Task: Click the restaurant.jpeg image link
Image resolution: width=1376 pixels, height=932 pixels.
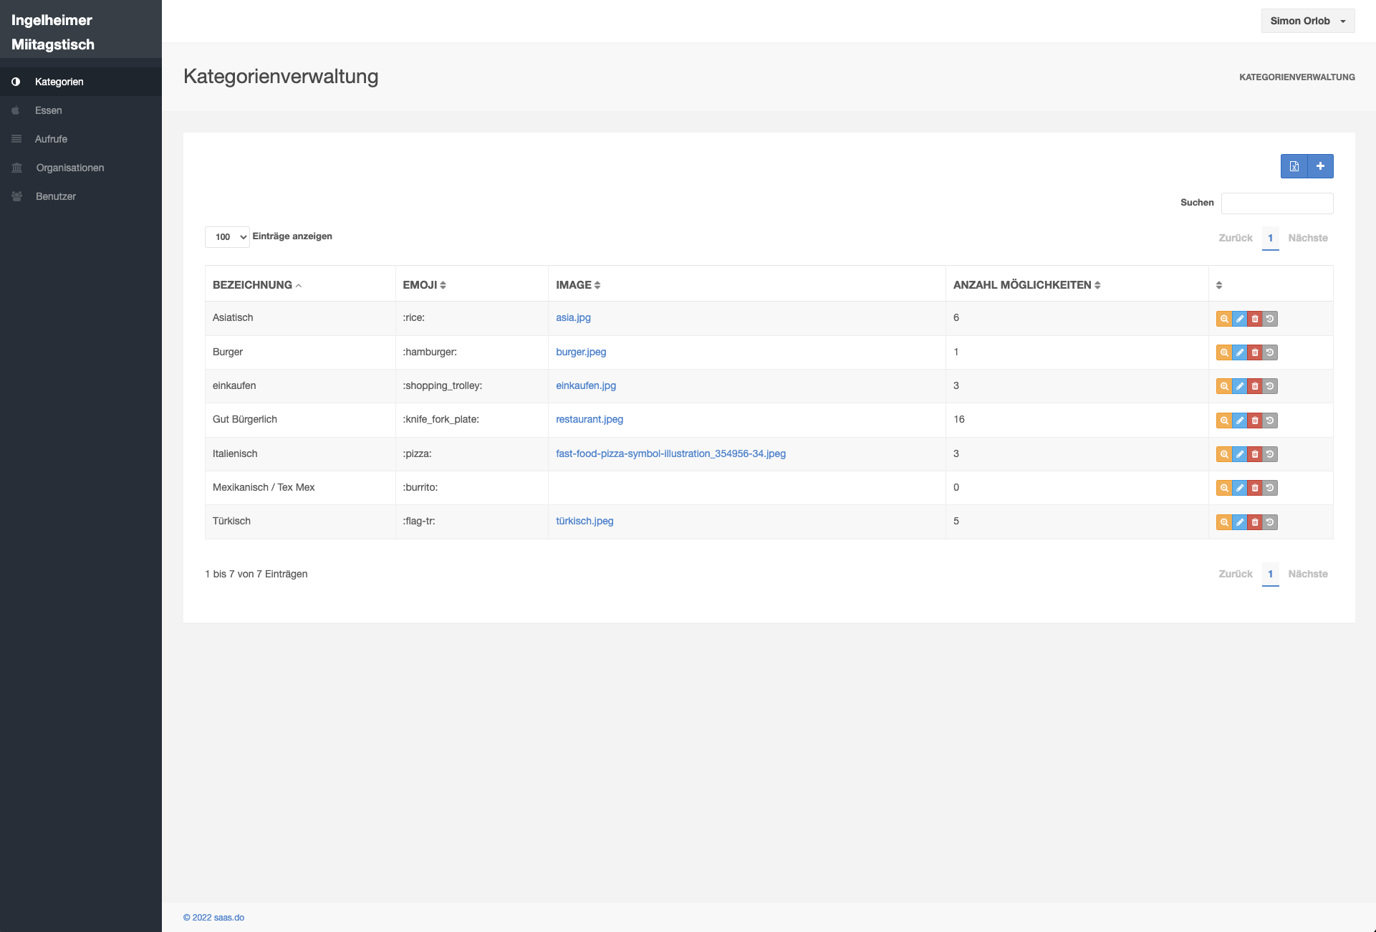Action: click(589, 419)
